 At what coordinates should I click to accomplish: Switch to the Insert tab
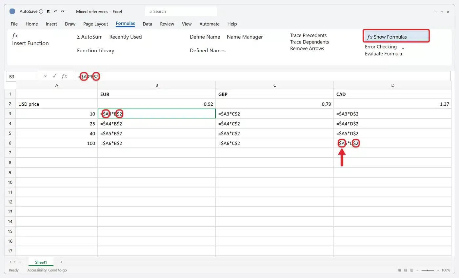point(51,24)
